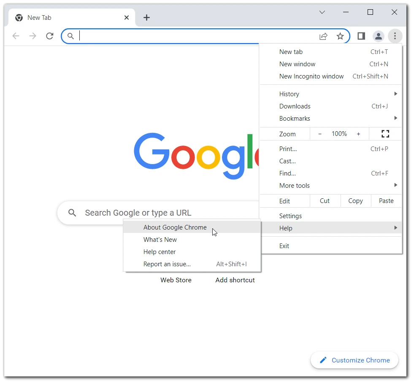This screenshot has height=384, width=414.
Task: Click the magnifier icon in the address bar
Action: [x=70, y=36]
